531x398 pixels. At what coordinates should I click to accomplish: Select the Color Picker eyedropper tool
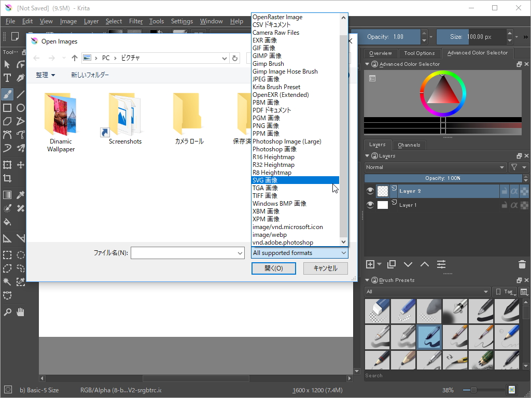pyautogui.click(x=21, y=195)
